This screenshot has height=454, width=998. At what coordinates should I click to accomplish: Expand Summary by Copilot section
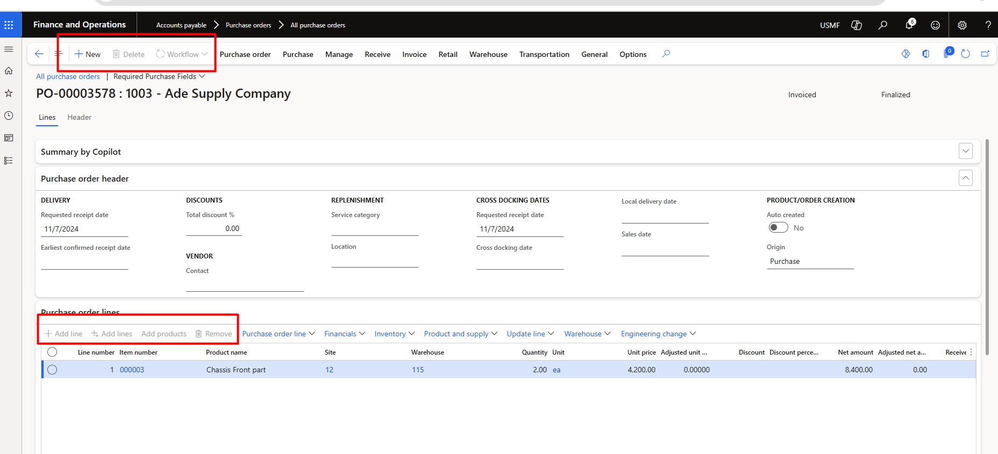(966, 151)
